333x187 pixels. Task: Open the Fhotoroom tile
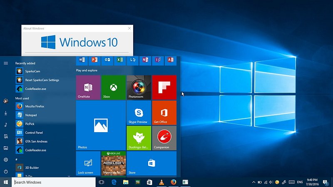139,87
